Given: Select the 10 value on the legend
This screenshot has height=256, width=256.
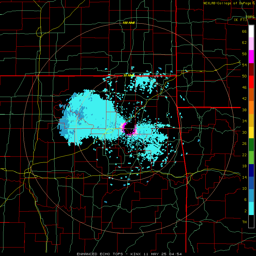Looking at the screenshot, I should (244, 188).
